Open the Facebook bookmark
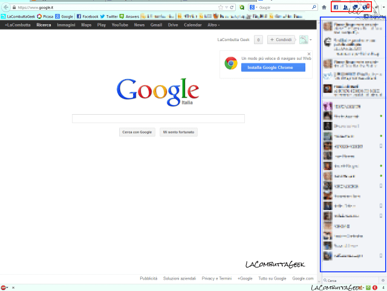Viewport: 387px width, 291px height. [x=87, y=16]
